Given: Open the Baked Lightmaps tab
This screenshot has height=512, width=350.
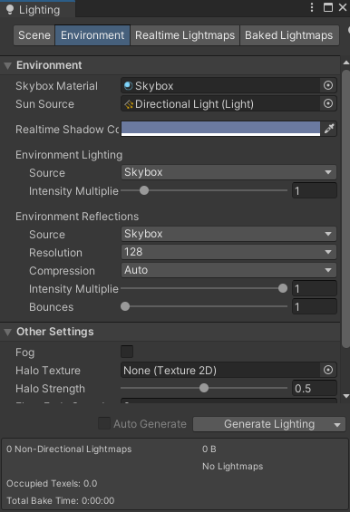Looking at the screenshot, I should 289,35.
